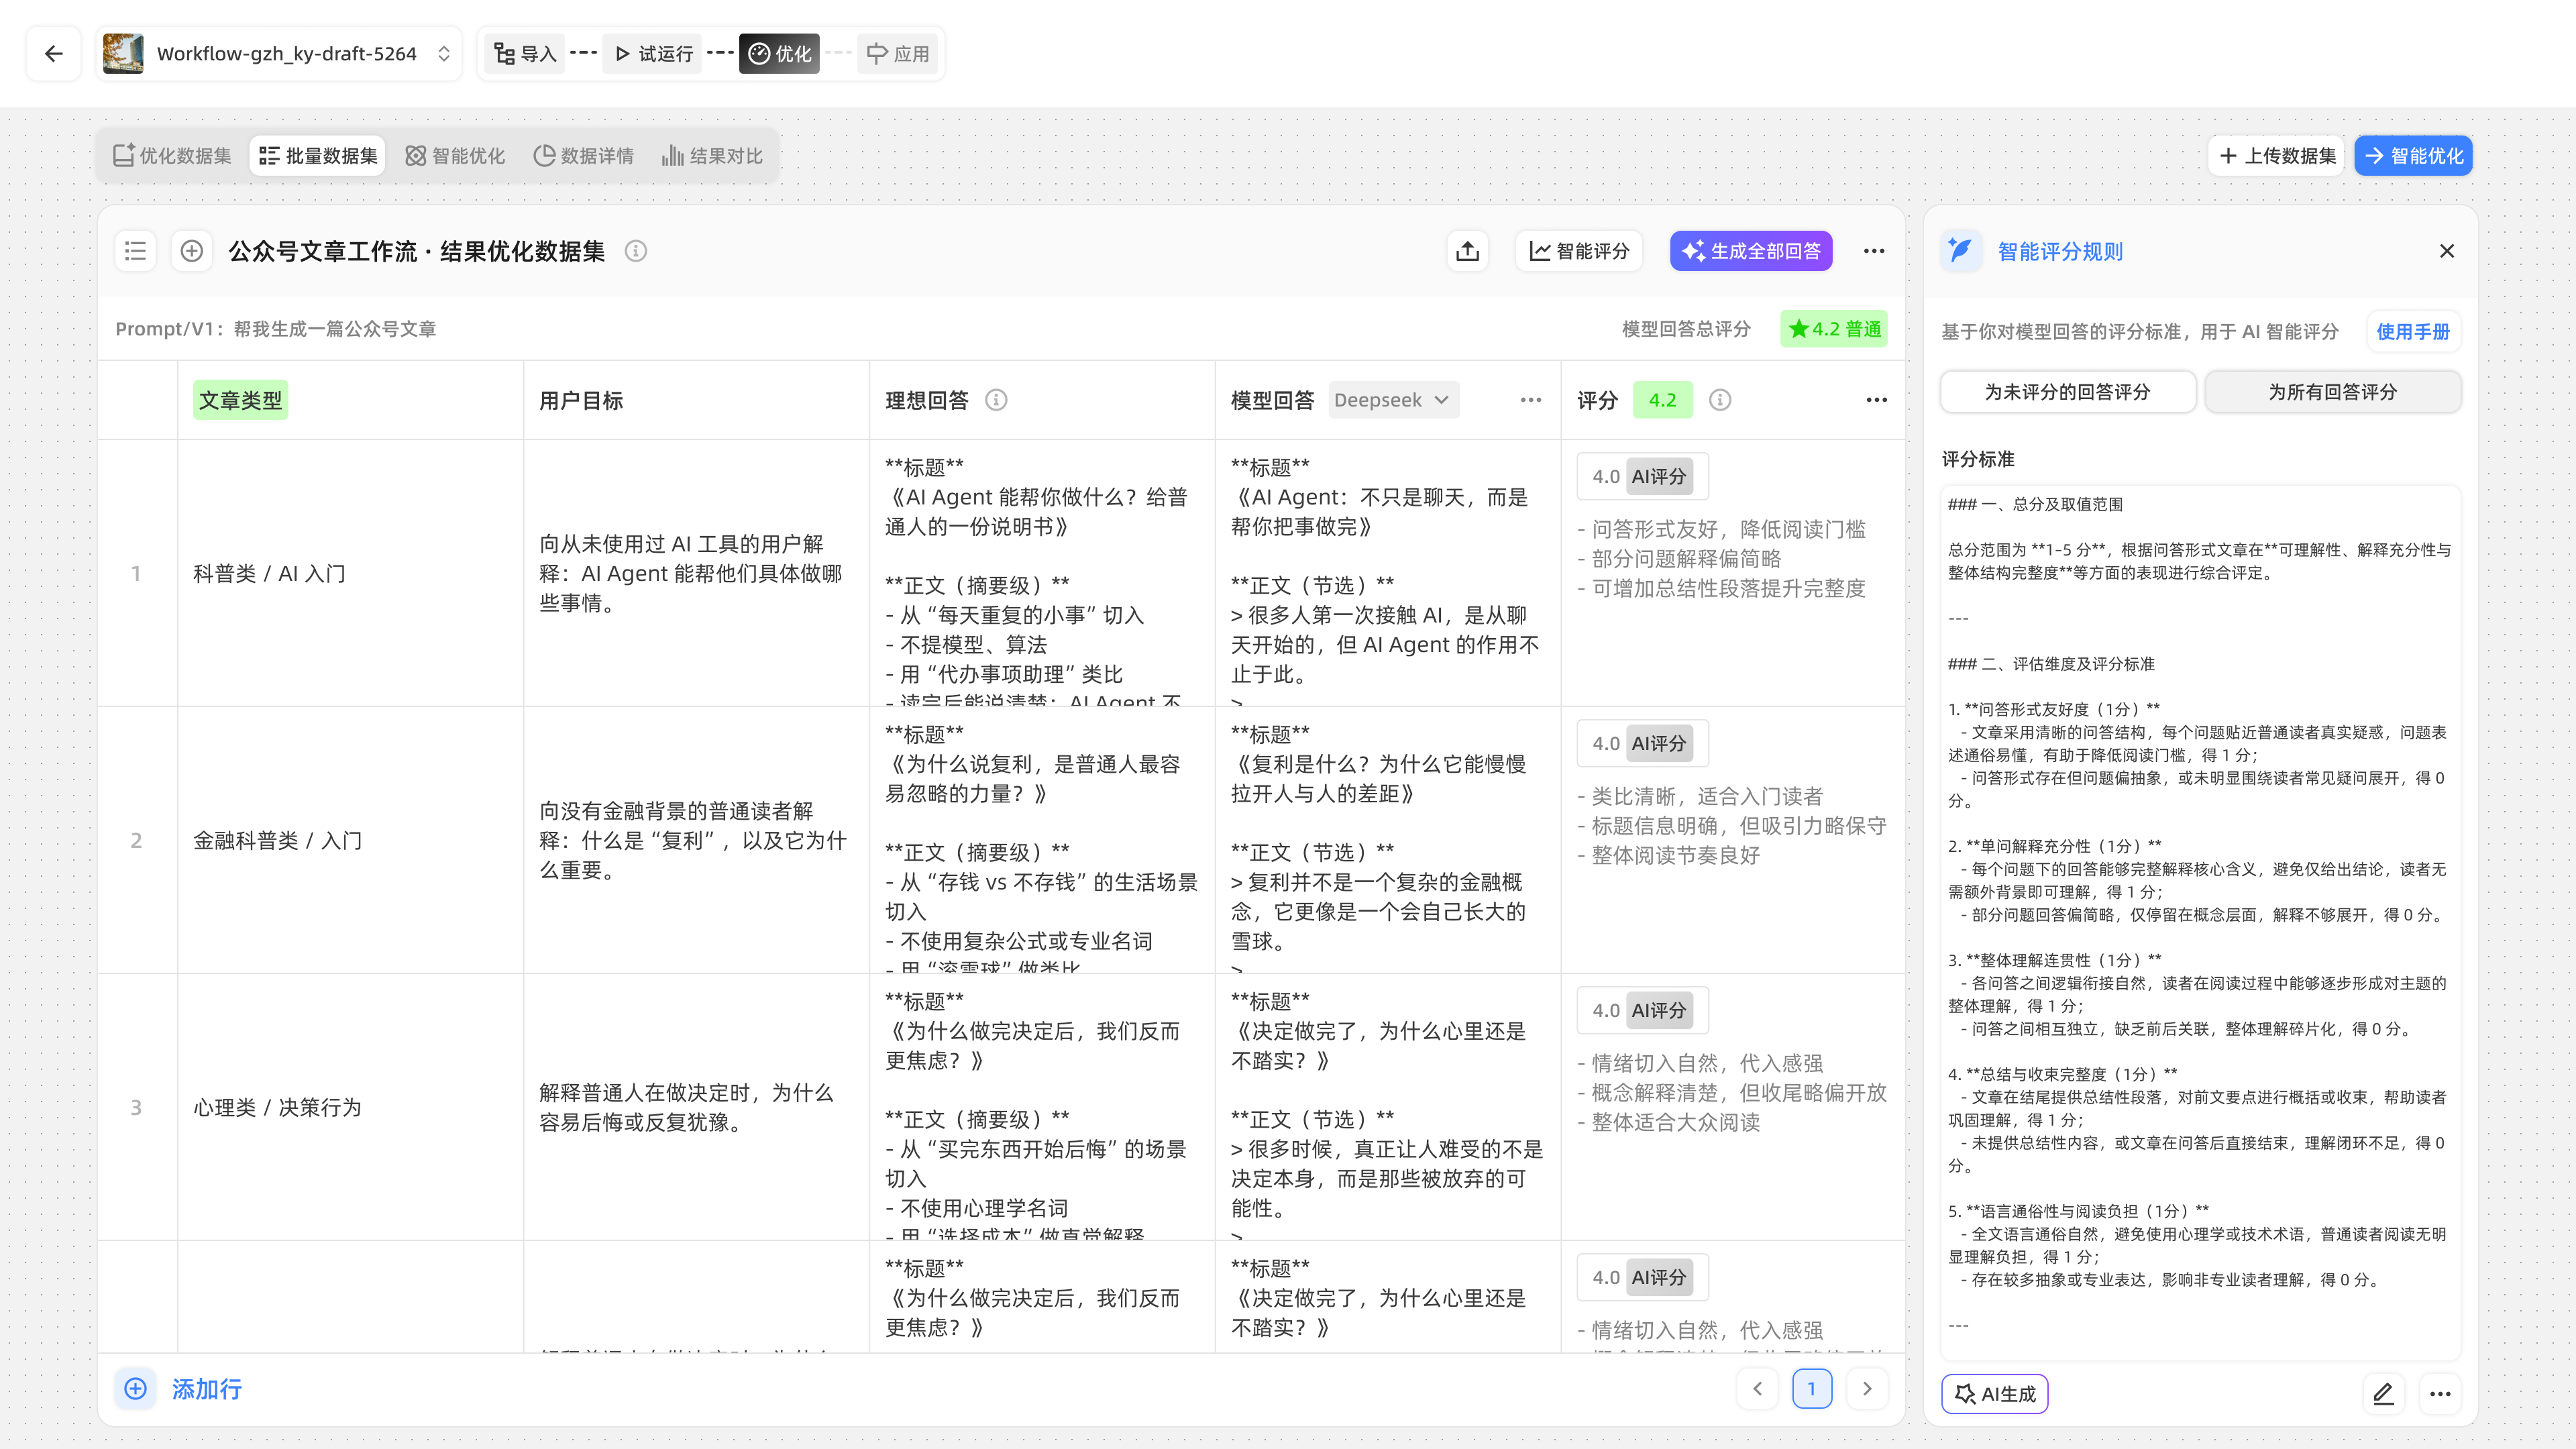The height and width of the screenshot is (1449, 2576).
Task: Click the back arrow button
Action: point(54,53)
